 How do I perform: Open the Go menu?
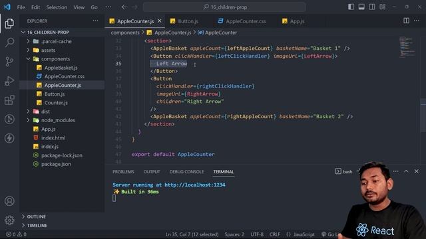point(94,7)
